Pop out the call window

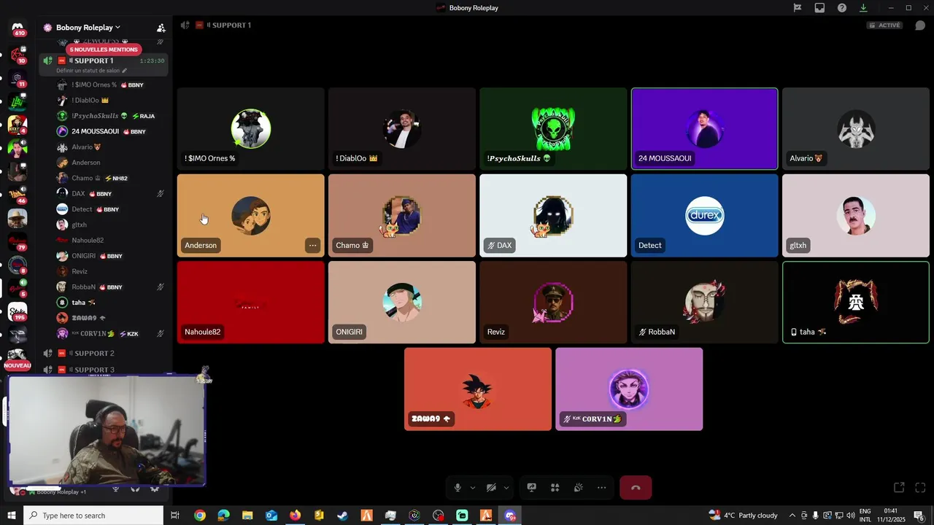pyautogui.click(x=899, y=487)
